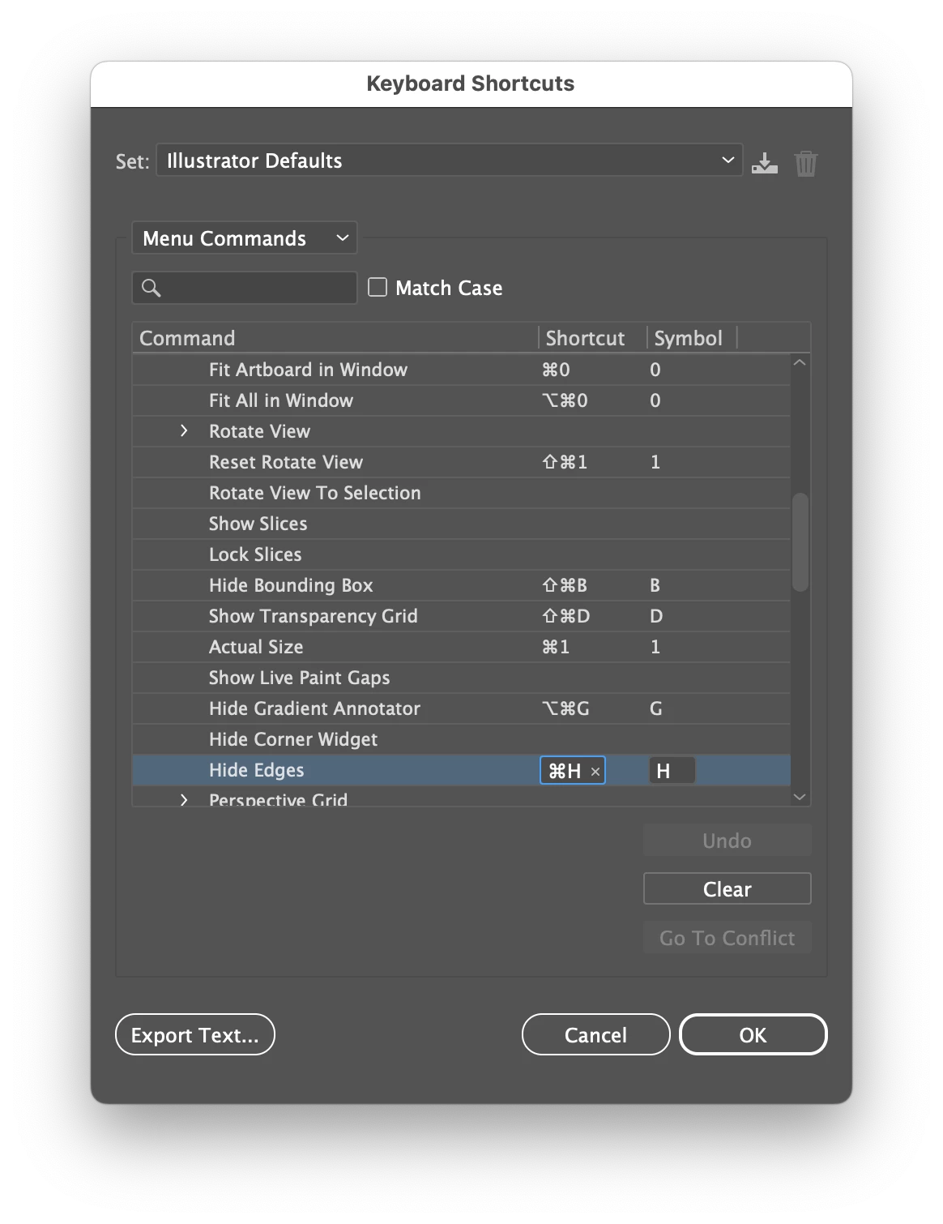Click the ⌥⌘0 shortcut cell
The height and width of the screenshot is (1224, 943).
pos(565,400)
